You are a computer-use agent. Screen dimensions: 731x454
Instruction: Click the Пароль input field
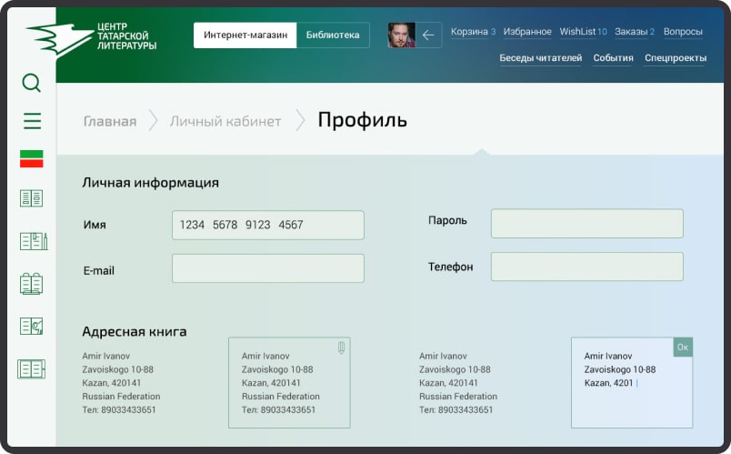tap(586, 224)
